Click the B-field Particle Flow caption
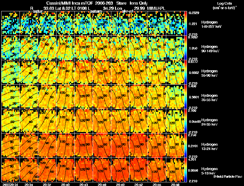Viewport: 244px width, 186px height. click(228, 177)
